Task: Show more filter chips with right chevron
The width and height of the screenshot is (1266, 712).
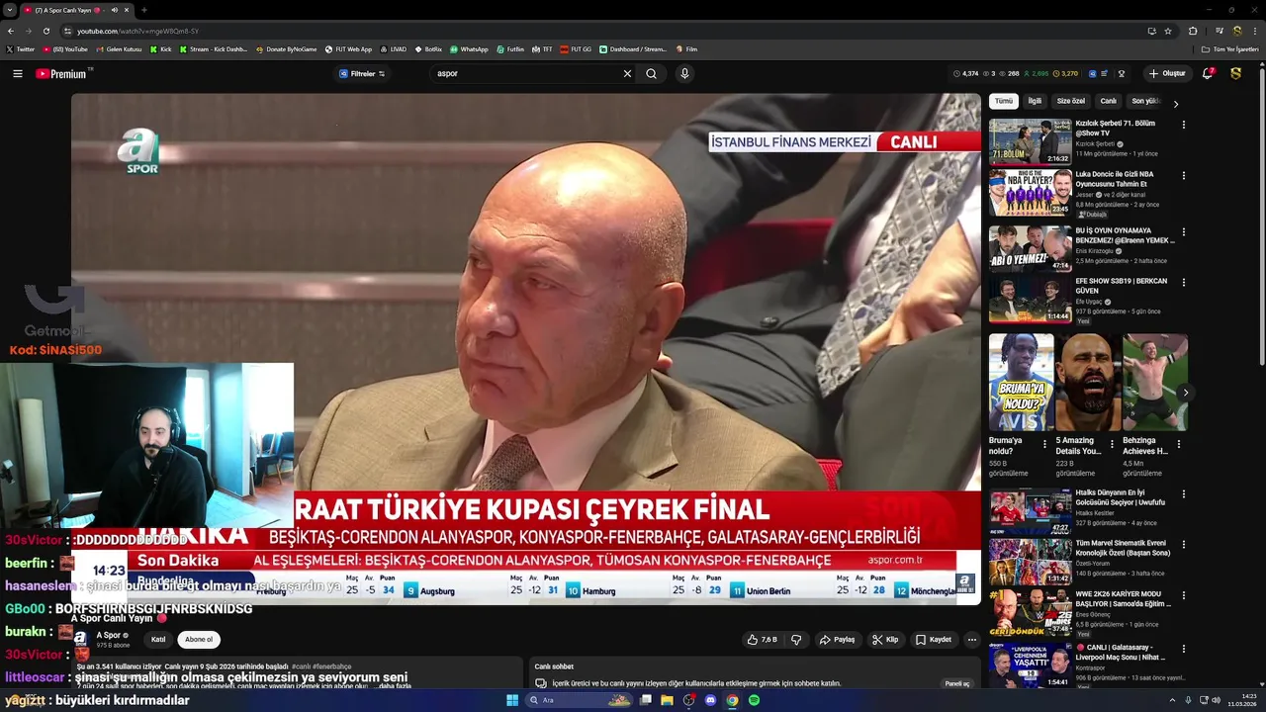Action: tap(1175, 103)
